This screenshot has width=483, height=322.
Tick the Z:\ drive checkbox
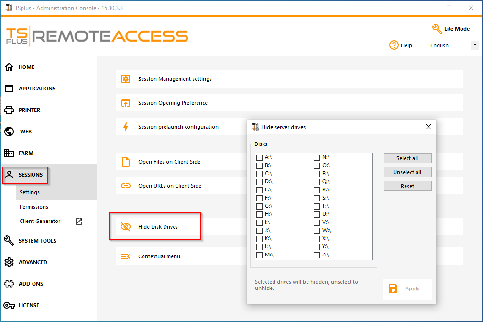tap(317, 255)
